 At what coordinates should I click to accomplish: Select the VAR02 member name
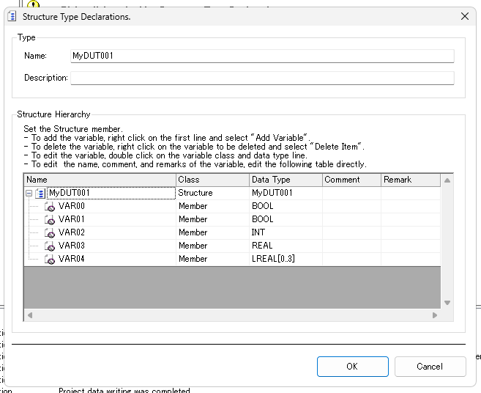pos(72,232)
